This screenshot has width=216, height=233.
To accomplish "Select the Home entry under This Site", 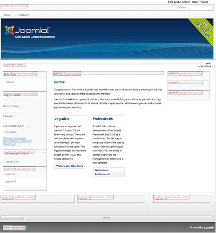I will (11, 82).
